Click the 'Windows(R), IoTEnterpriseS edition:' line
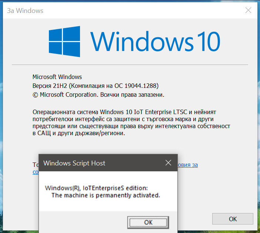 [96, 188]
